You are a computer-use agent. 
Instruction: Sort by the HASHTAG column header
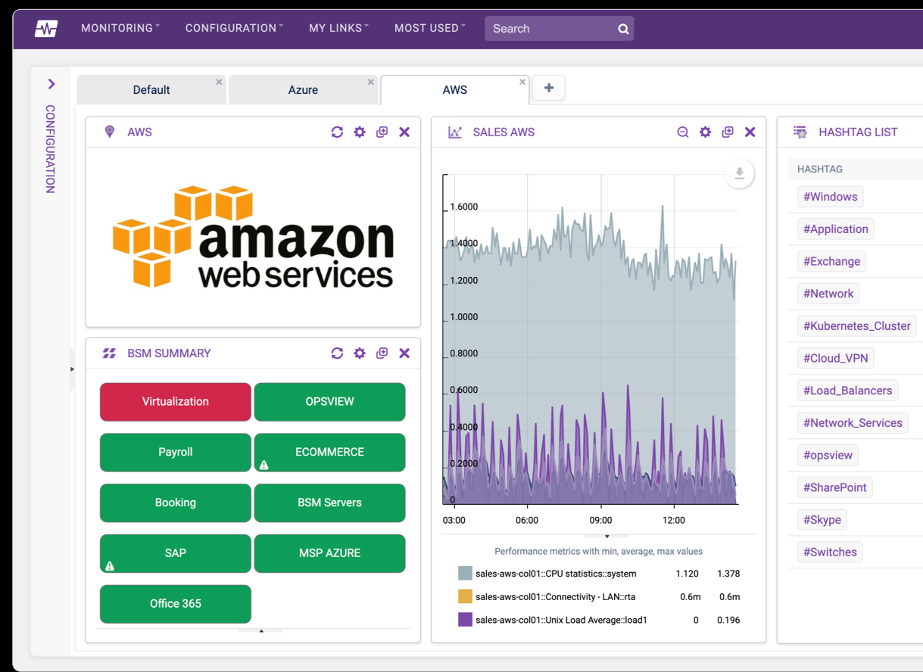pyautogui.click(x=820, y=170)
